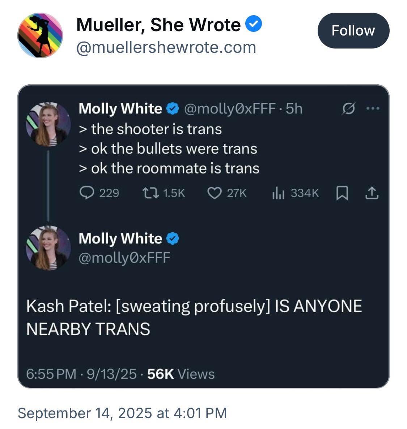
Task: Click the Follow button
Action: coord(353,30)
